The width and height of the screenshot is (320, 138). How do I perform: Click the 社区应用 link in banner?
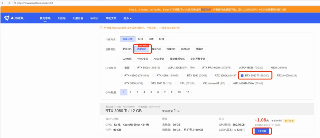(x=206, y=9)
